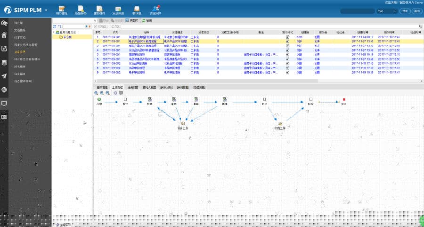Click the third magnifier icon in the workflow toolbar

coord(107,93)
